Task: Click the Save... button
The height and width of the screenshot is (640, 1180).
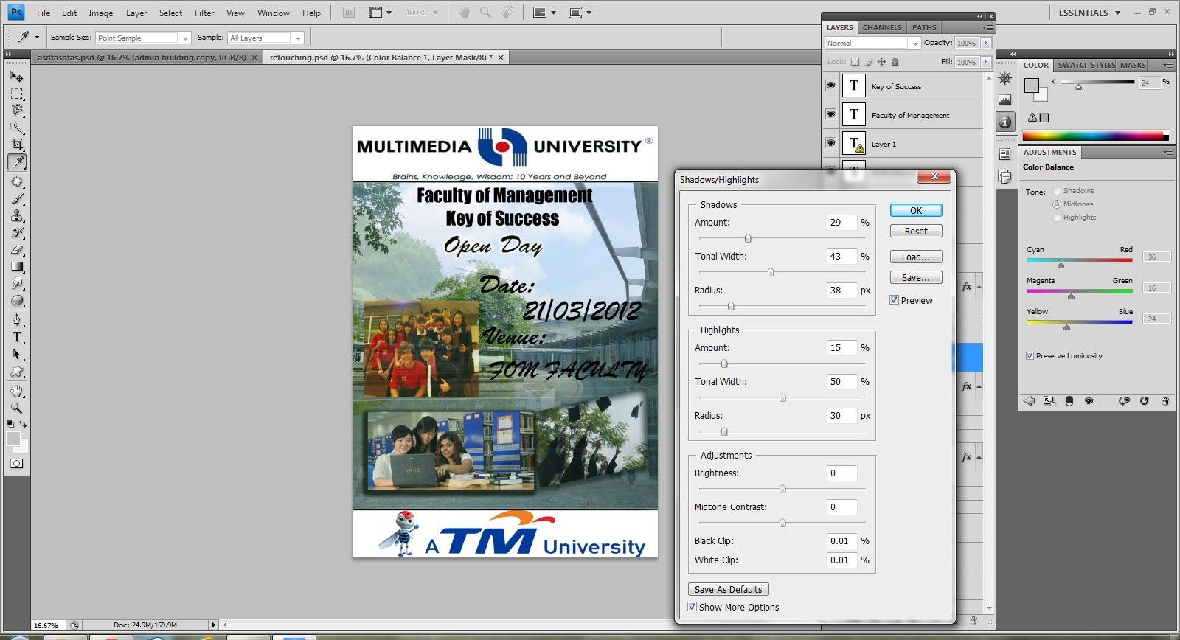Action: (x=916, y=277)
